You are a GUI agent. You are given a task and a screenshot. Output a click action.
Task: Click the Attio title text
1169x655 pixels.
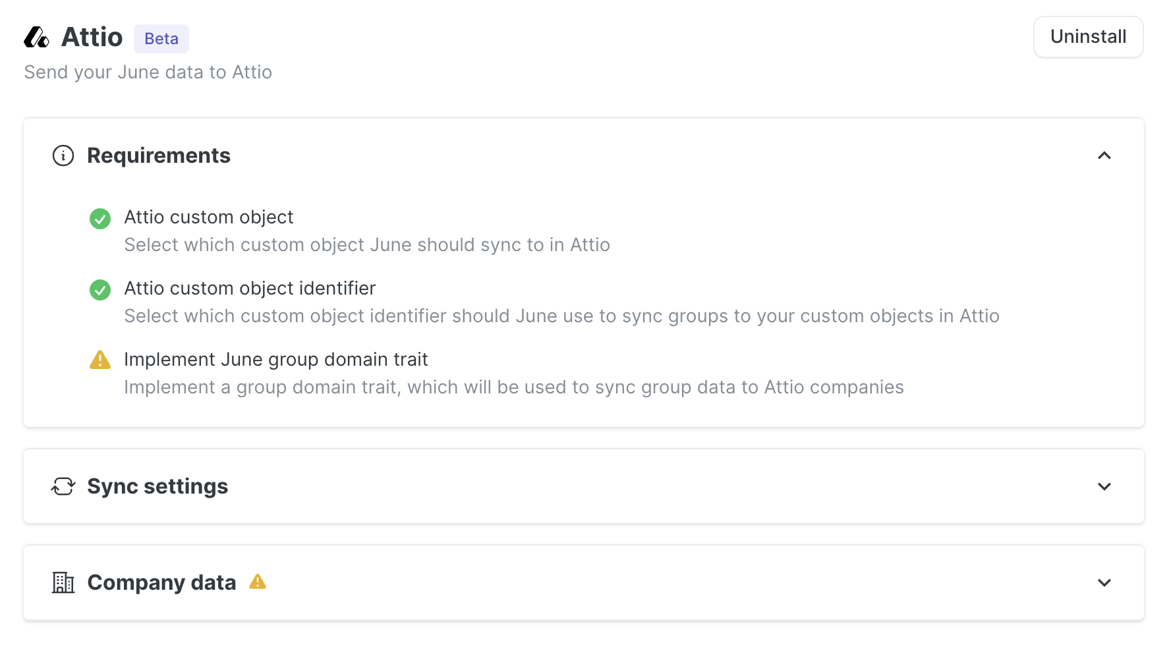click(x=92, y=38)
